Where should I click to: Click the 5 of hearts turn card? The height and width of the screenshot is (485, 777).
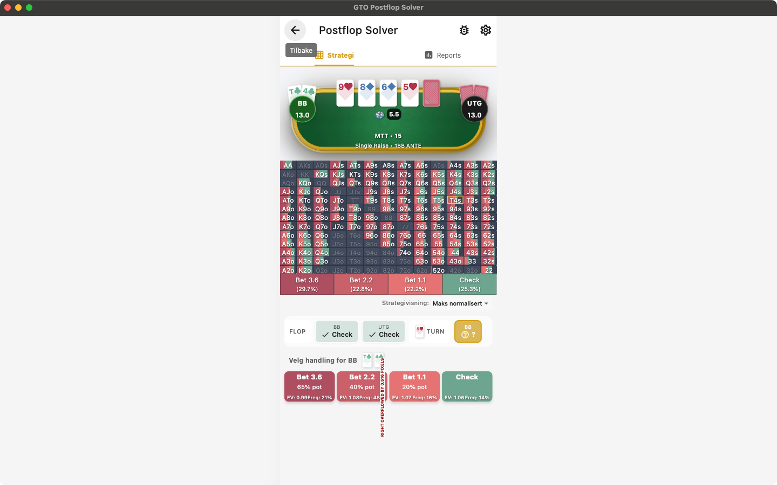click(x=410, y=93)
